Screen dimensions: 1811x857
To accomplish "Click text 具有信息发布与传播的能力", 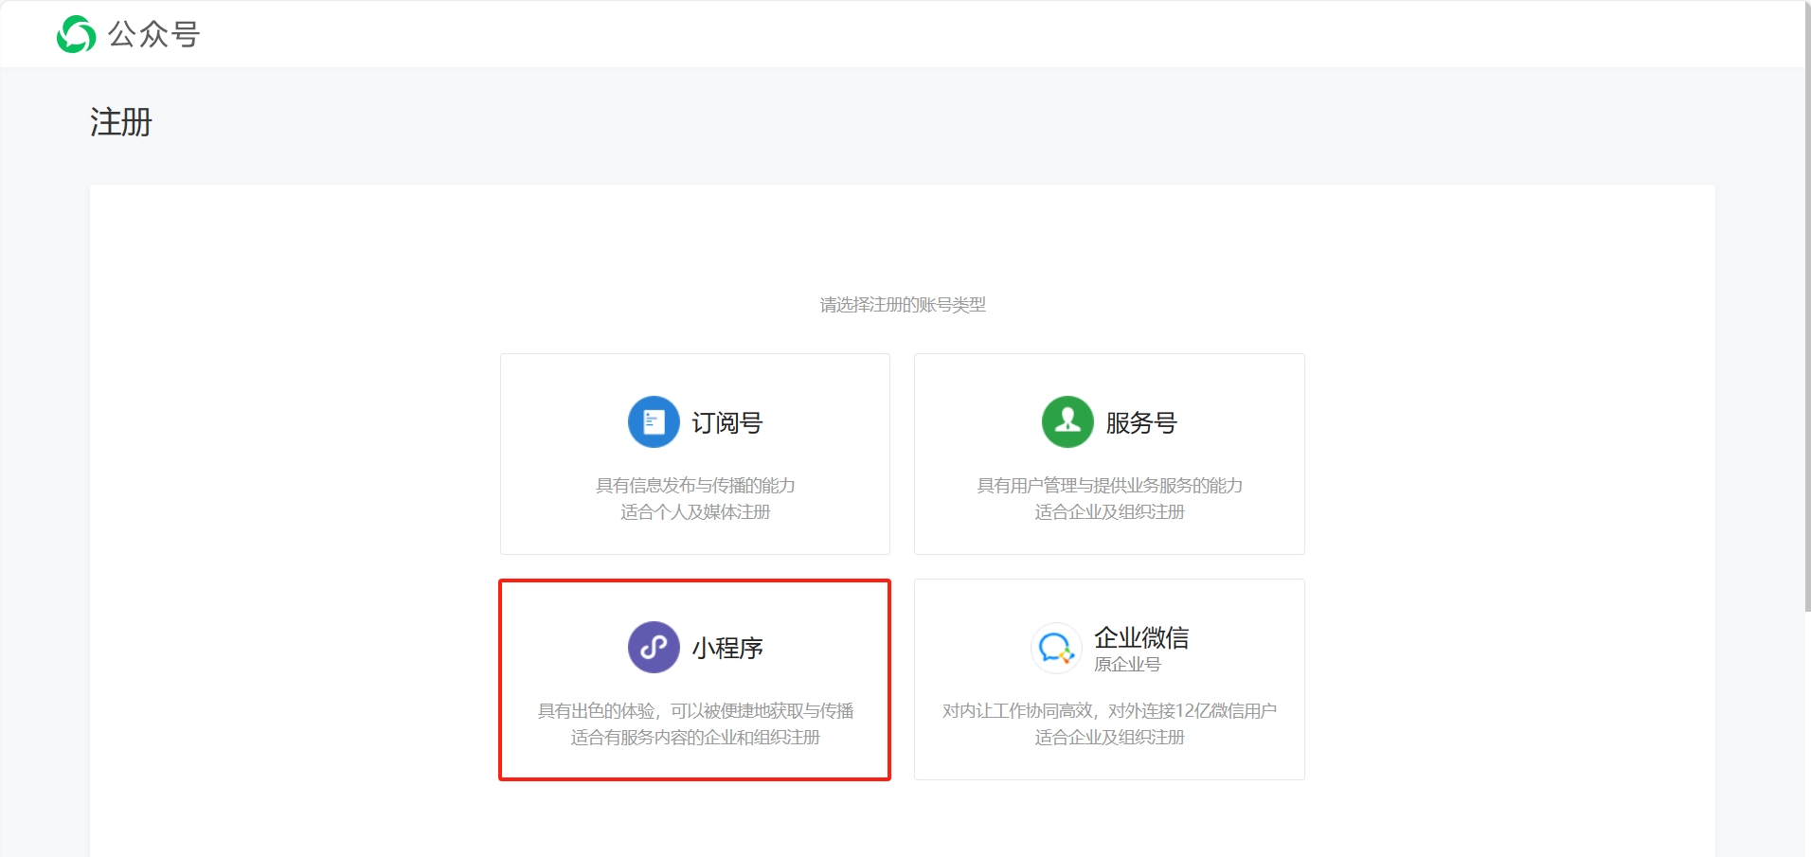I will (695, 485).
